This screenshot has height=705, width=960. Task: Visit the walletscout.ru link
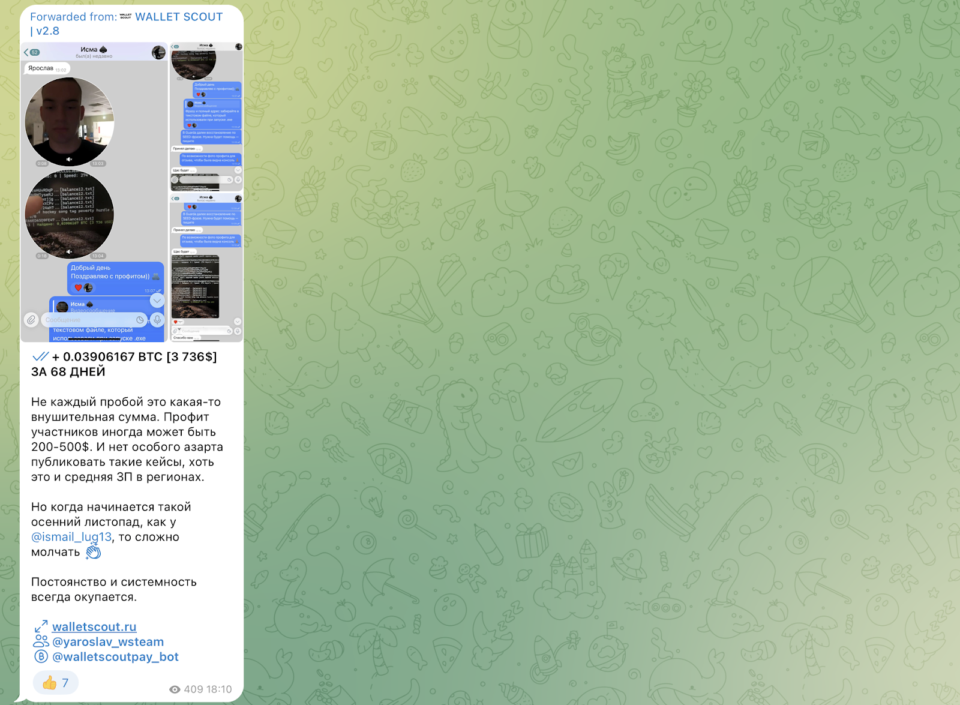pyautogui.click(x=94, y=626)
